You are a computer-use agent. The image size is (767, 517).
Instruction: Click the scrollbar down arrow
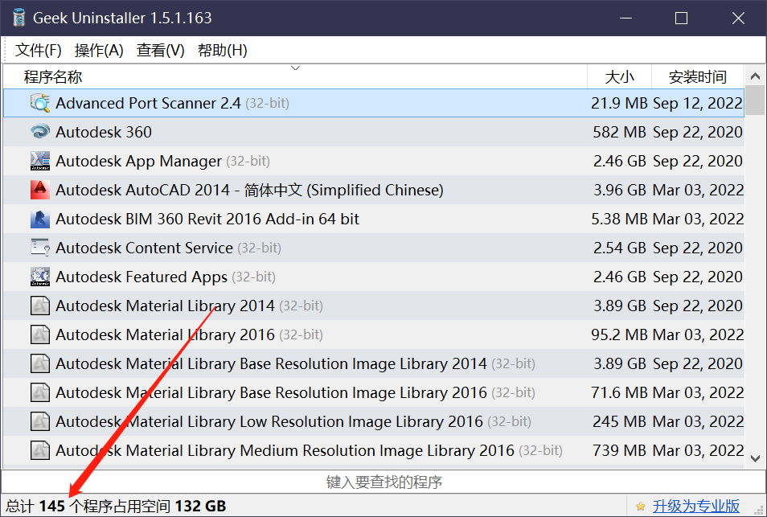pos(755,458)
